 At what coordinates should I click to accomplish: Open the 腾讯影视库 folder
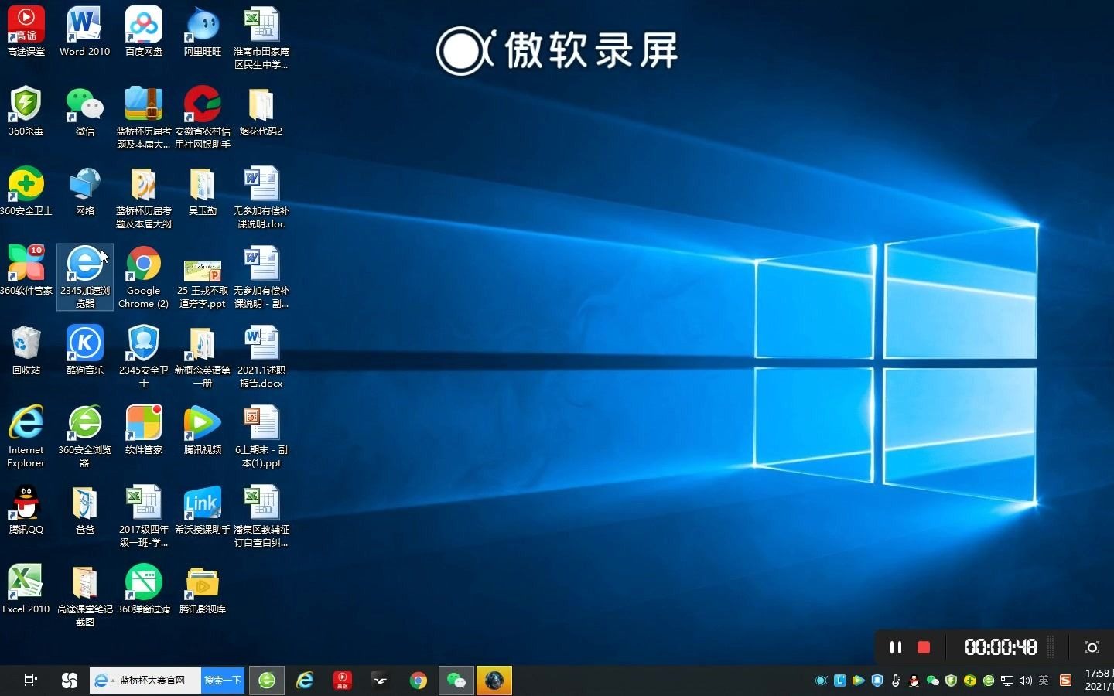pos(203,589)
